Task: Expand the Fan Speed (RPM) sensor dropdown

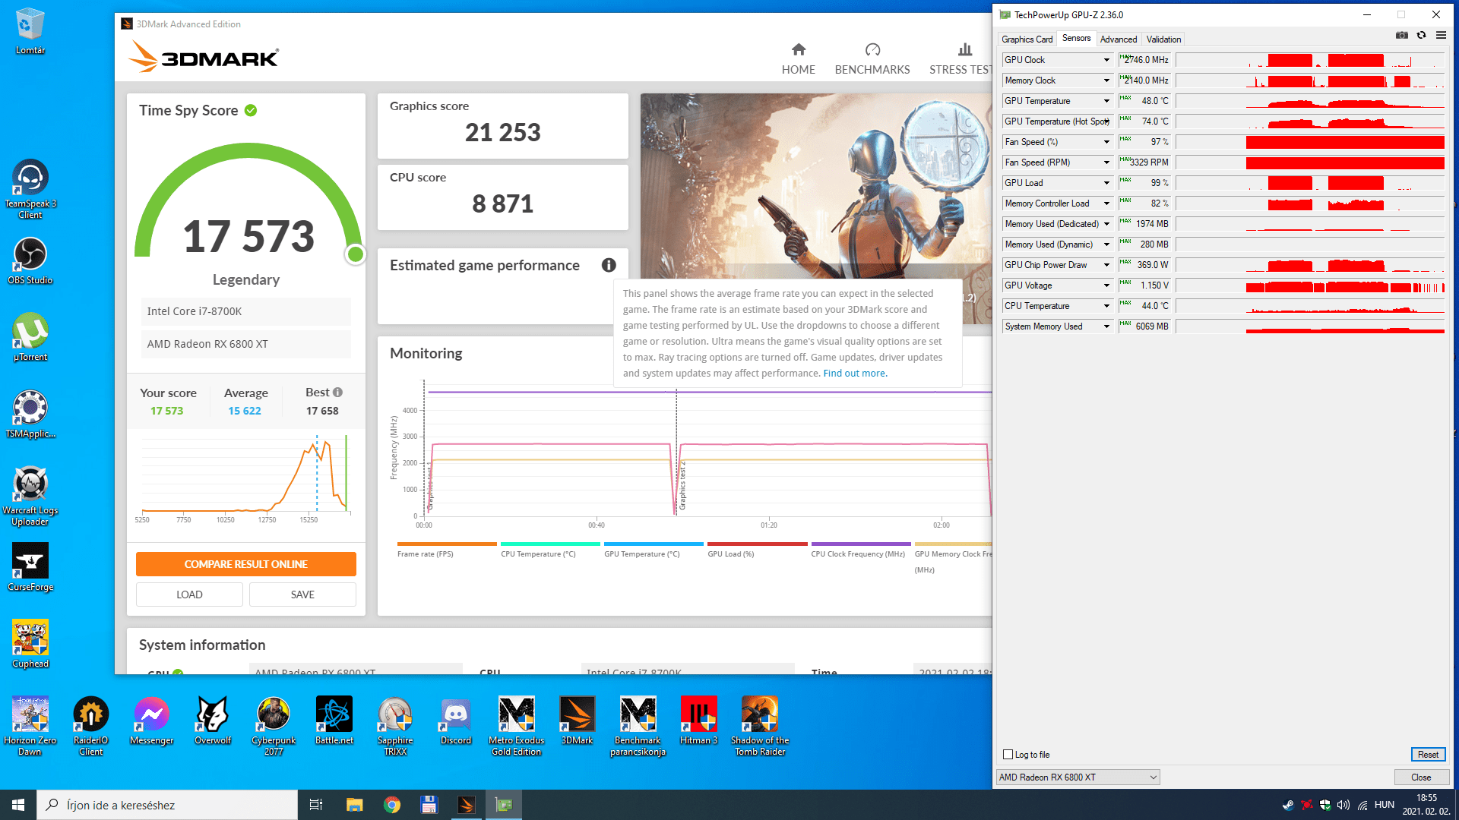Action: [x=1106, y=162]
